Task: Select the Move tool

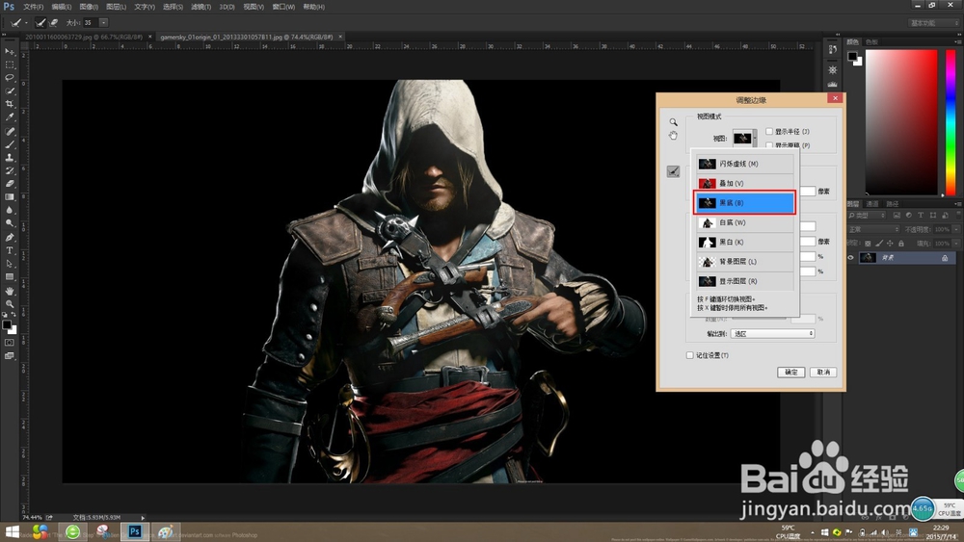Action: point(10,52)
